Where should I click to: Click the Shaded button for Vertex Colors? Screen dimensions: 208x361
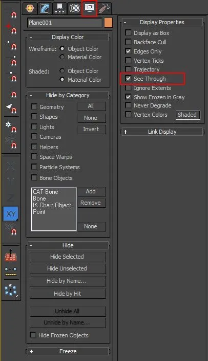[x=188, y=115]
